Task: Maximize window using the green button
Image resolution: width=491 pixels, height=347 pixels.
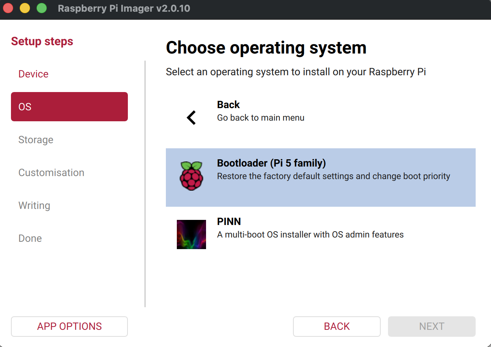Action: point(42,8)
